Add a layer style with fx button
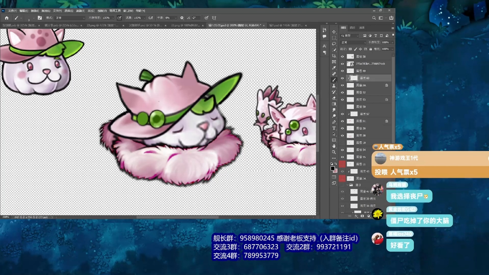Screen dimensions: 489x275 (x=356, y=216)
